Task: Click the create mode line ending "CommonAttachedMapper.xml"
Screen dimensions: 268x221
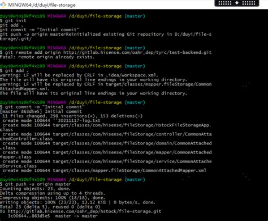Action: 104,171
